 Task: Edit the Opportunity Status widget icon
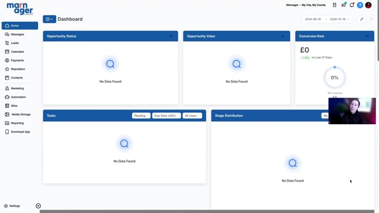click(171, 36)
